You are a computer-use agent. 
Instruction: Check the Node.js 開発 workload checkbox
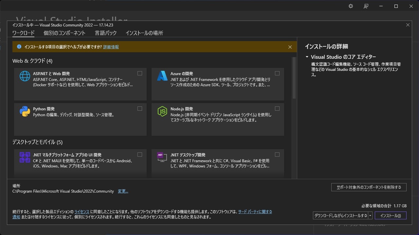(277, 108)
